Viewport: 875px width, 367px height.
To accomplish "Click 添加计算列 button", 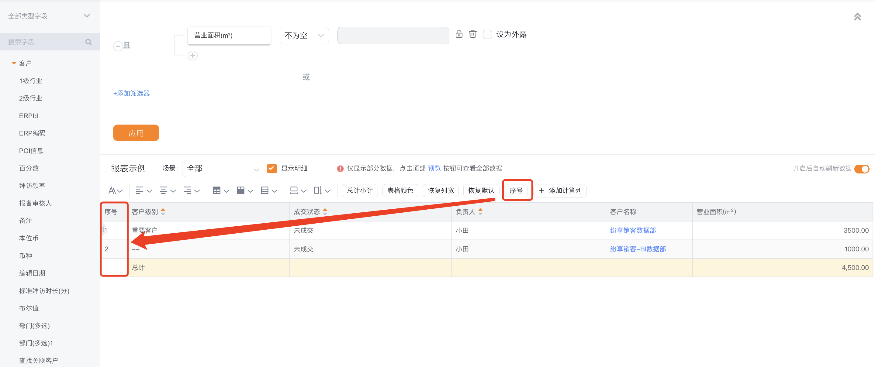I will click(560, 190).
